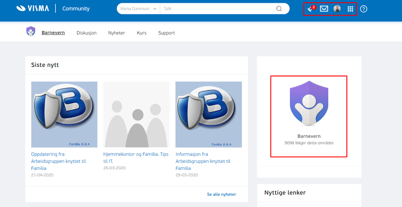Select the Barnevern navigation tab
The height and width of the screenshot is (207, 402).
pyautogui.click(x=53, y=33)
